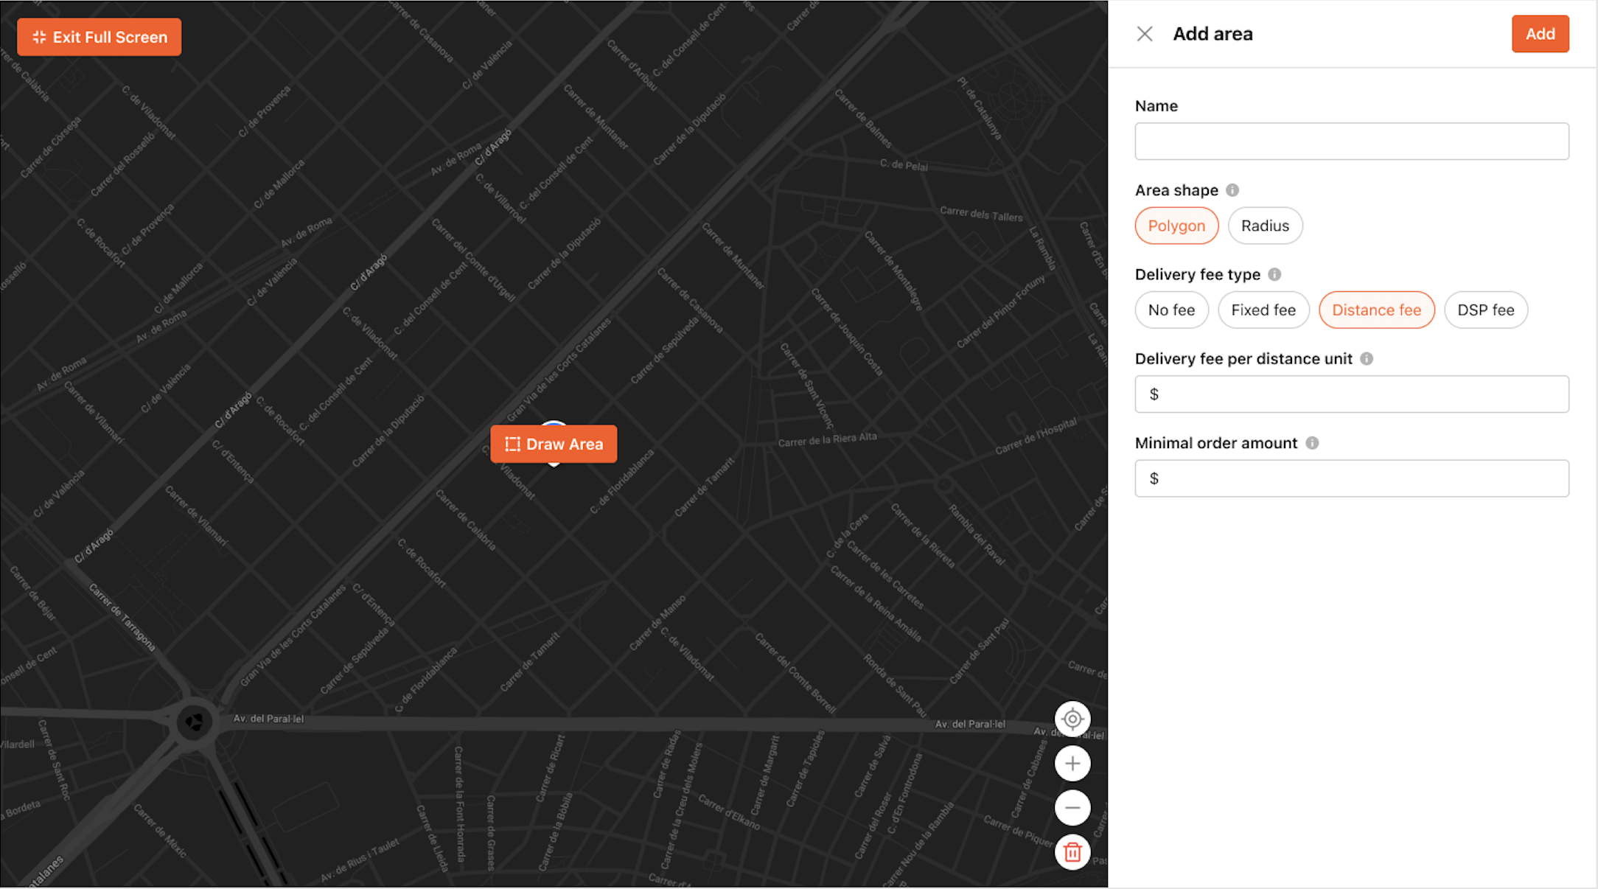Click the 'Carrer de Tarragona' map label

(x=122, y=618)
